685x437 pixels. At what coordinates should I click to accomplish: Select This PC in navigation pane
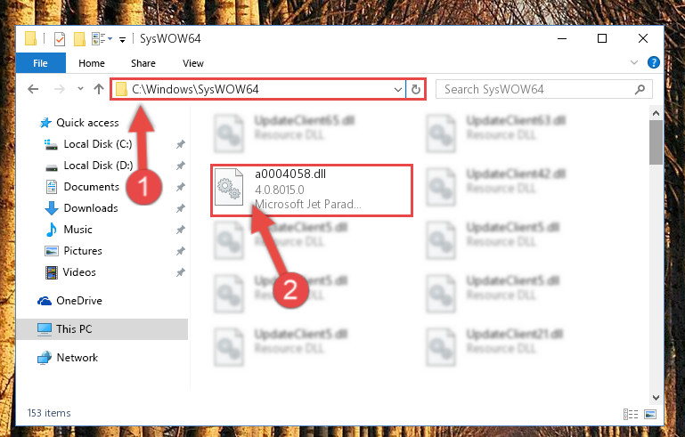[102, 329]
